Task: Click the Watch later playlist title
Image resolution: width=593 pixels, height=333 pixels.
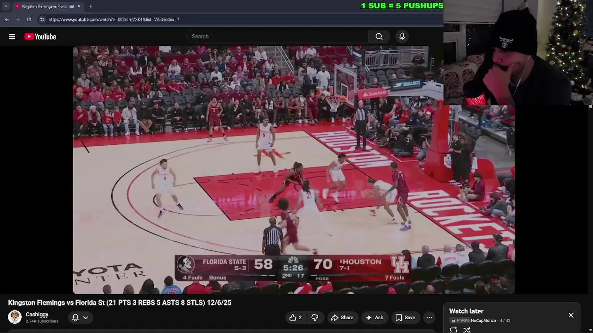Action: tap(466, 311)
